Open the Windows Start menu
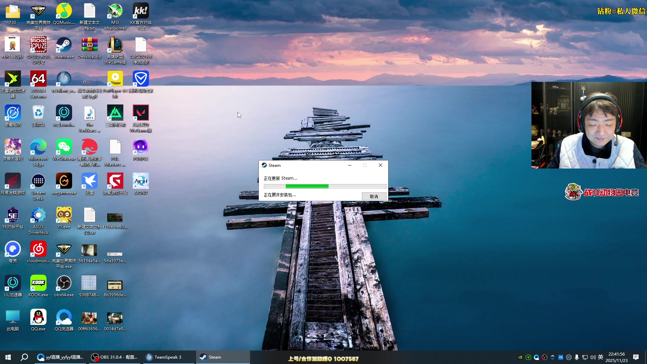This screenshot has width=647, height=364. pyautogui.click(x=8, y=357)
